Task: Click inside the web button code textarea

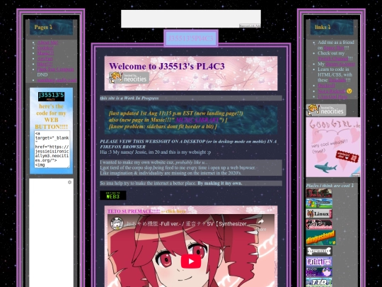Action: [x=52, y=149]
